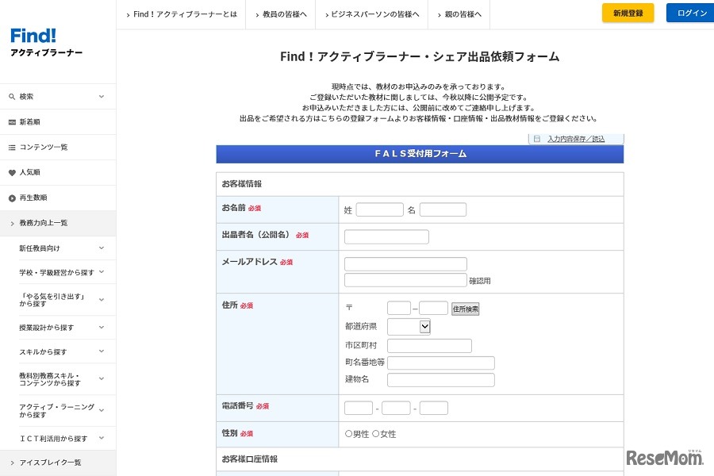Viewport: 714px width, 476px height.
Task: Expand the 教務力向上一覧 section
Action: pyautogui.click(x=44, y=223)
